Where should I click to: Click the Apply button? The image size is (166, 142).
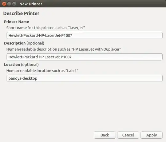(152, 135)
